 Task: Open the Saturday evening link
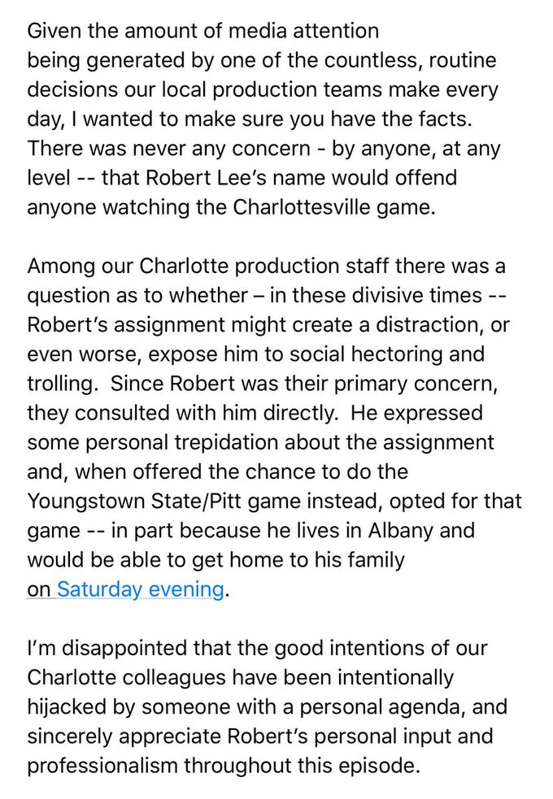140,589
